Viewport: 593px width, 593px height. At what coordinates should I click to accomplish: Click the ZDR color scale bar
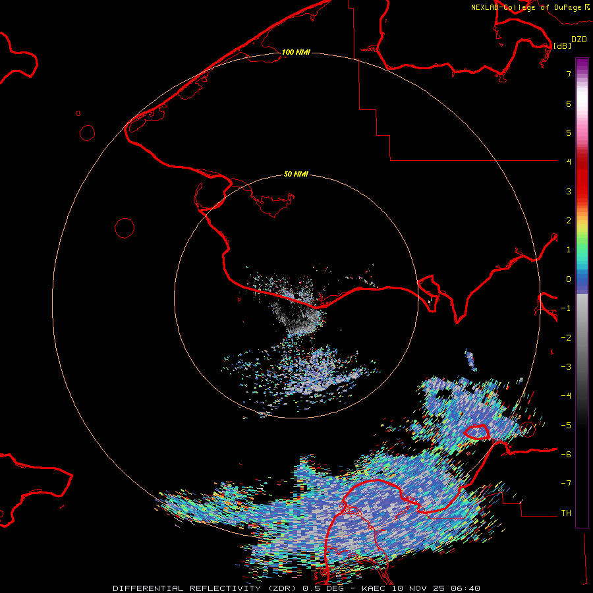[582, 293]
